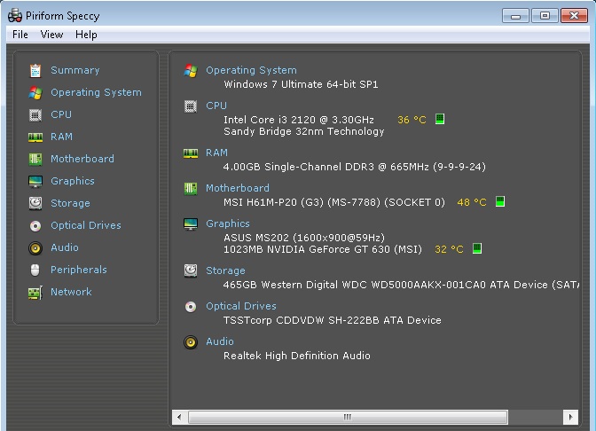The height and width of the screenshot is (431, 596).
Task: Open the Graphics heading link in summary
Action: (228, 223)
